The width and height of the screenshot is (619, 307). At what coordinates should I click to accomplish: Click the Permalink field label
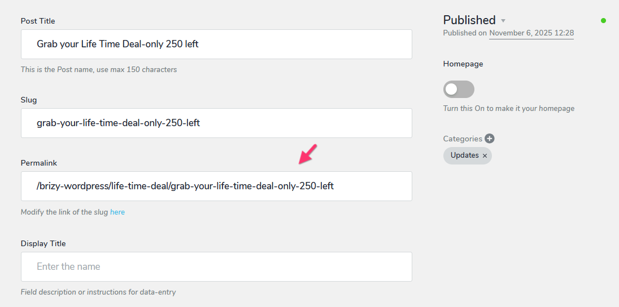click(38, 163)
